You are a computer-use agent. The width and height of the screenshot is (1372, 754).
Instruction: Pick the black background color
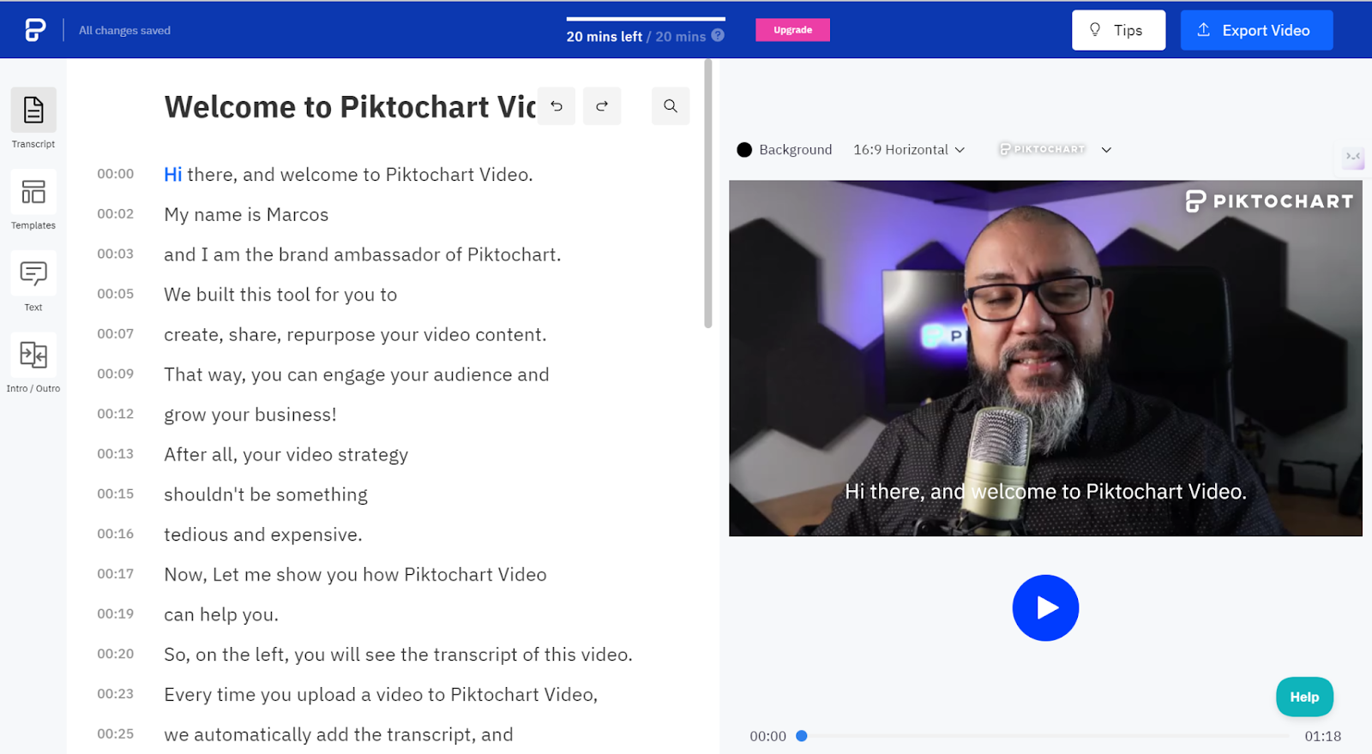pos(744,150)
